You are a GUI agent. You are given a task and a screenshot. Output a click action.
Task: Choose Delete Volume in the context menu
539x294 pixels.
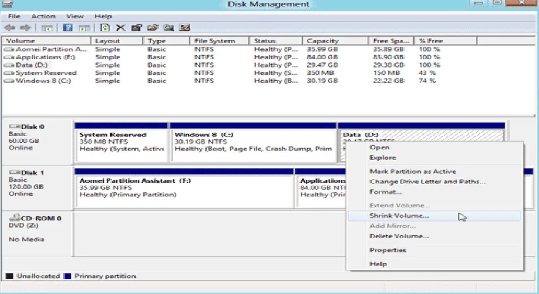pos(399,236)
